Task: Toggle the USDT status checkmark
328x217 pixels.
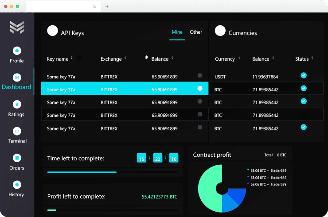Action: [304, 76]
